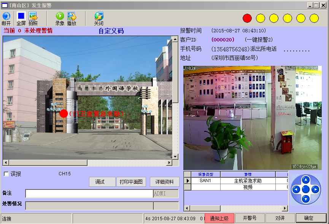The image size is (329, 224).
Task: Open playback with 播放 icon
Action: coord(72,16)
